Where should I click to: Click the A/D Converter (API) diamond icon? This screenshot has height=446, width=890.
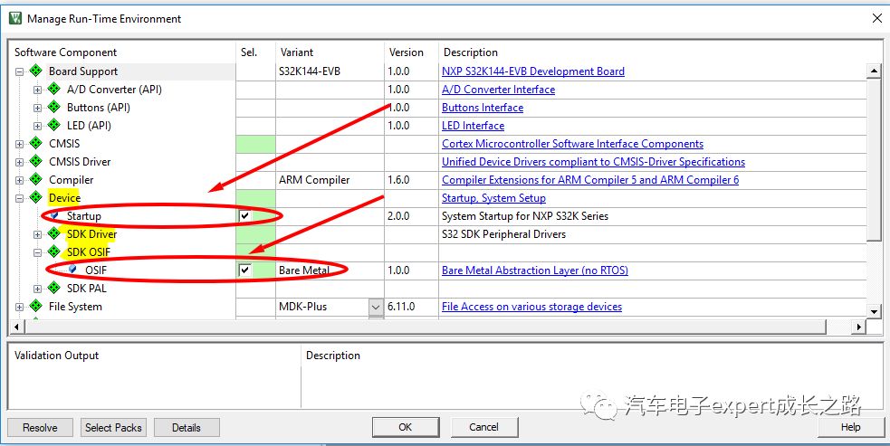click(x=54, y=89)
